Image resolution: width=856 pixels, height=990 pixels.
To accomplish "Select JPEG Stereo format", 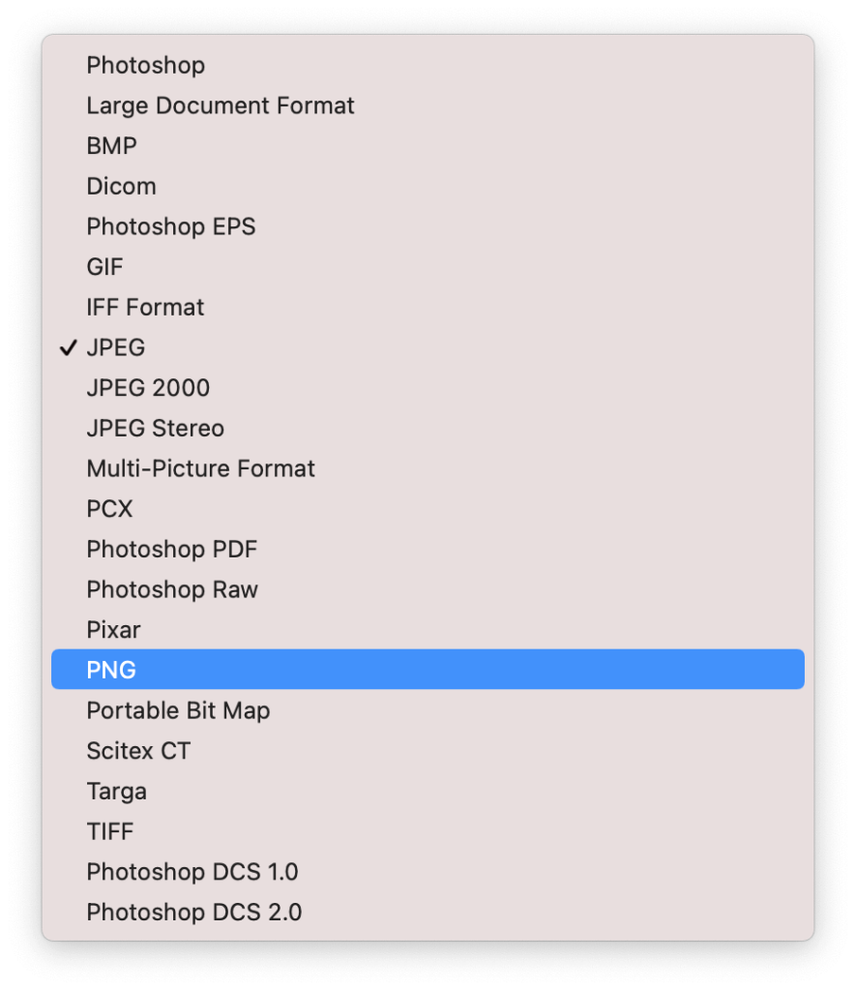I will [x=428, y=429].
